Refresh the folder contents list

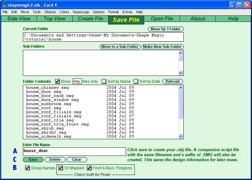[172, 82]
